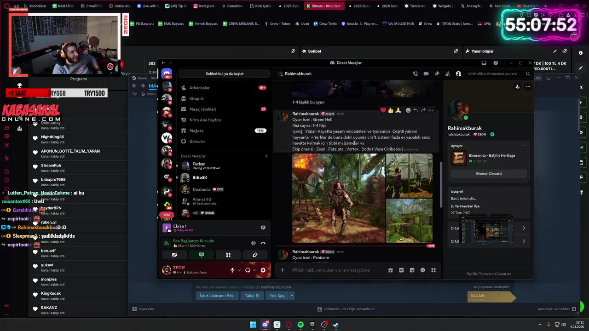The width and height of the screenshot is (589, 331).
Task: Open activity options on Oynuyor card
Action: coord(524,146)
